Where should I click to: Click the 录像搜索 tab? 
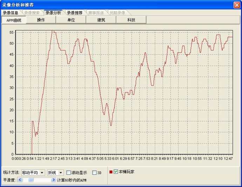click(32, 13)
